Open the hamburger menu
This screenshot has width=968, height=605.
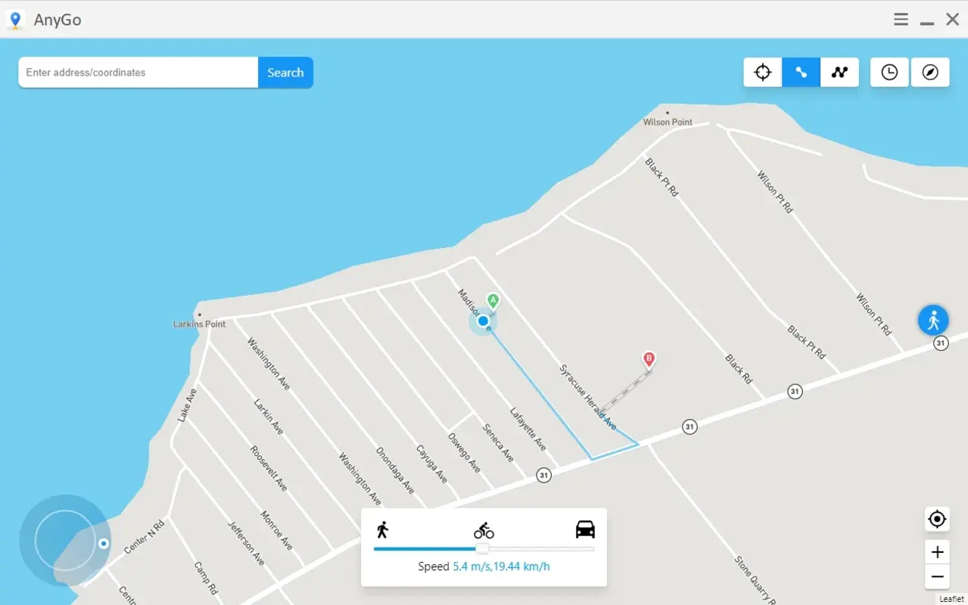tap(901, 19)
